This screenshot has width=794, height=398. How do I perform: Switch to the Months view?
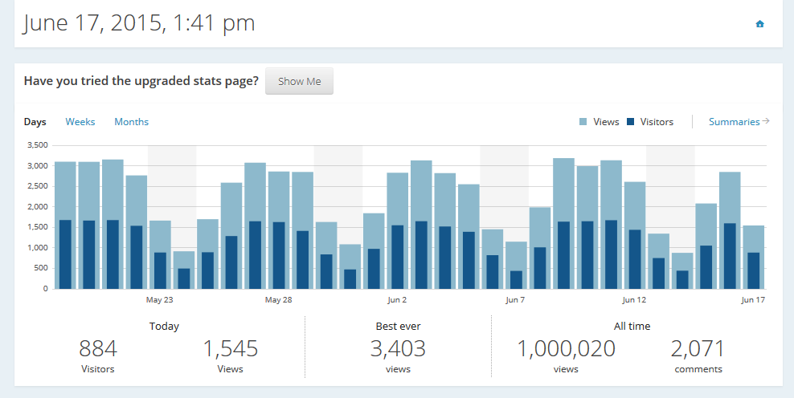tap(131, 122)
